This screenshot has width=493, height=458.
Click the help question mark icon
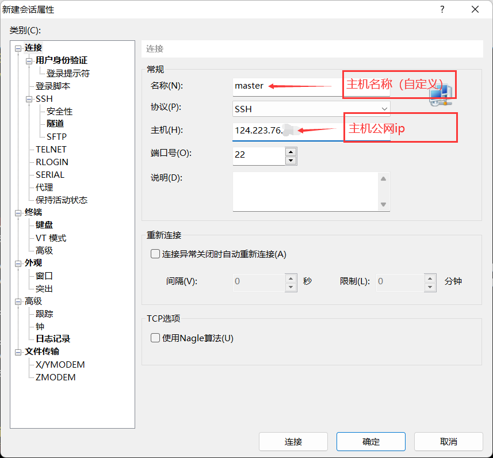(442, 9)
